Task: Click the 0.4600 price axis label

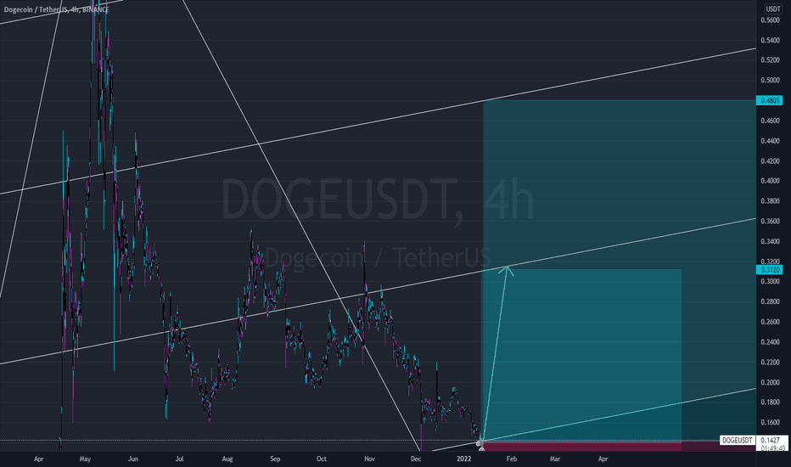Action: [x=770, y=121]
